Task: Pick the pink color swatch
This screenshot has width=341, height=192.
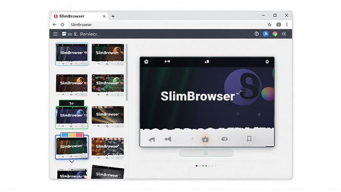Action: click(79, 135)
